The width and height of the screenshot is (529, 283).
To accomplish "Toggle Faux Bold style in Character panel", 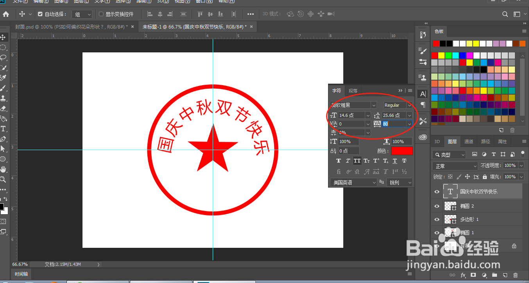I will tap(338, 161).
